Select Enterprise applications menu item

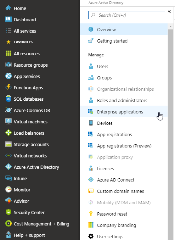[x=124, y=112]
